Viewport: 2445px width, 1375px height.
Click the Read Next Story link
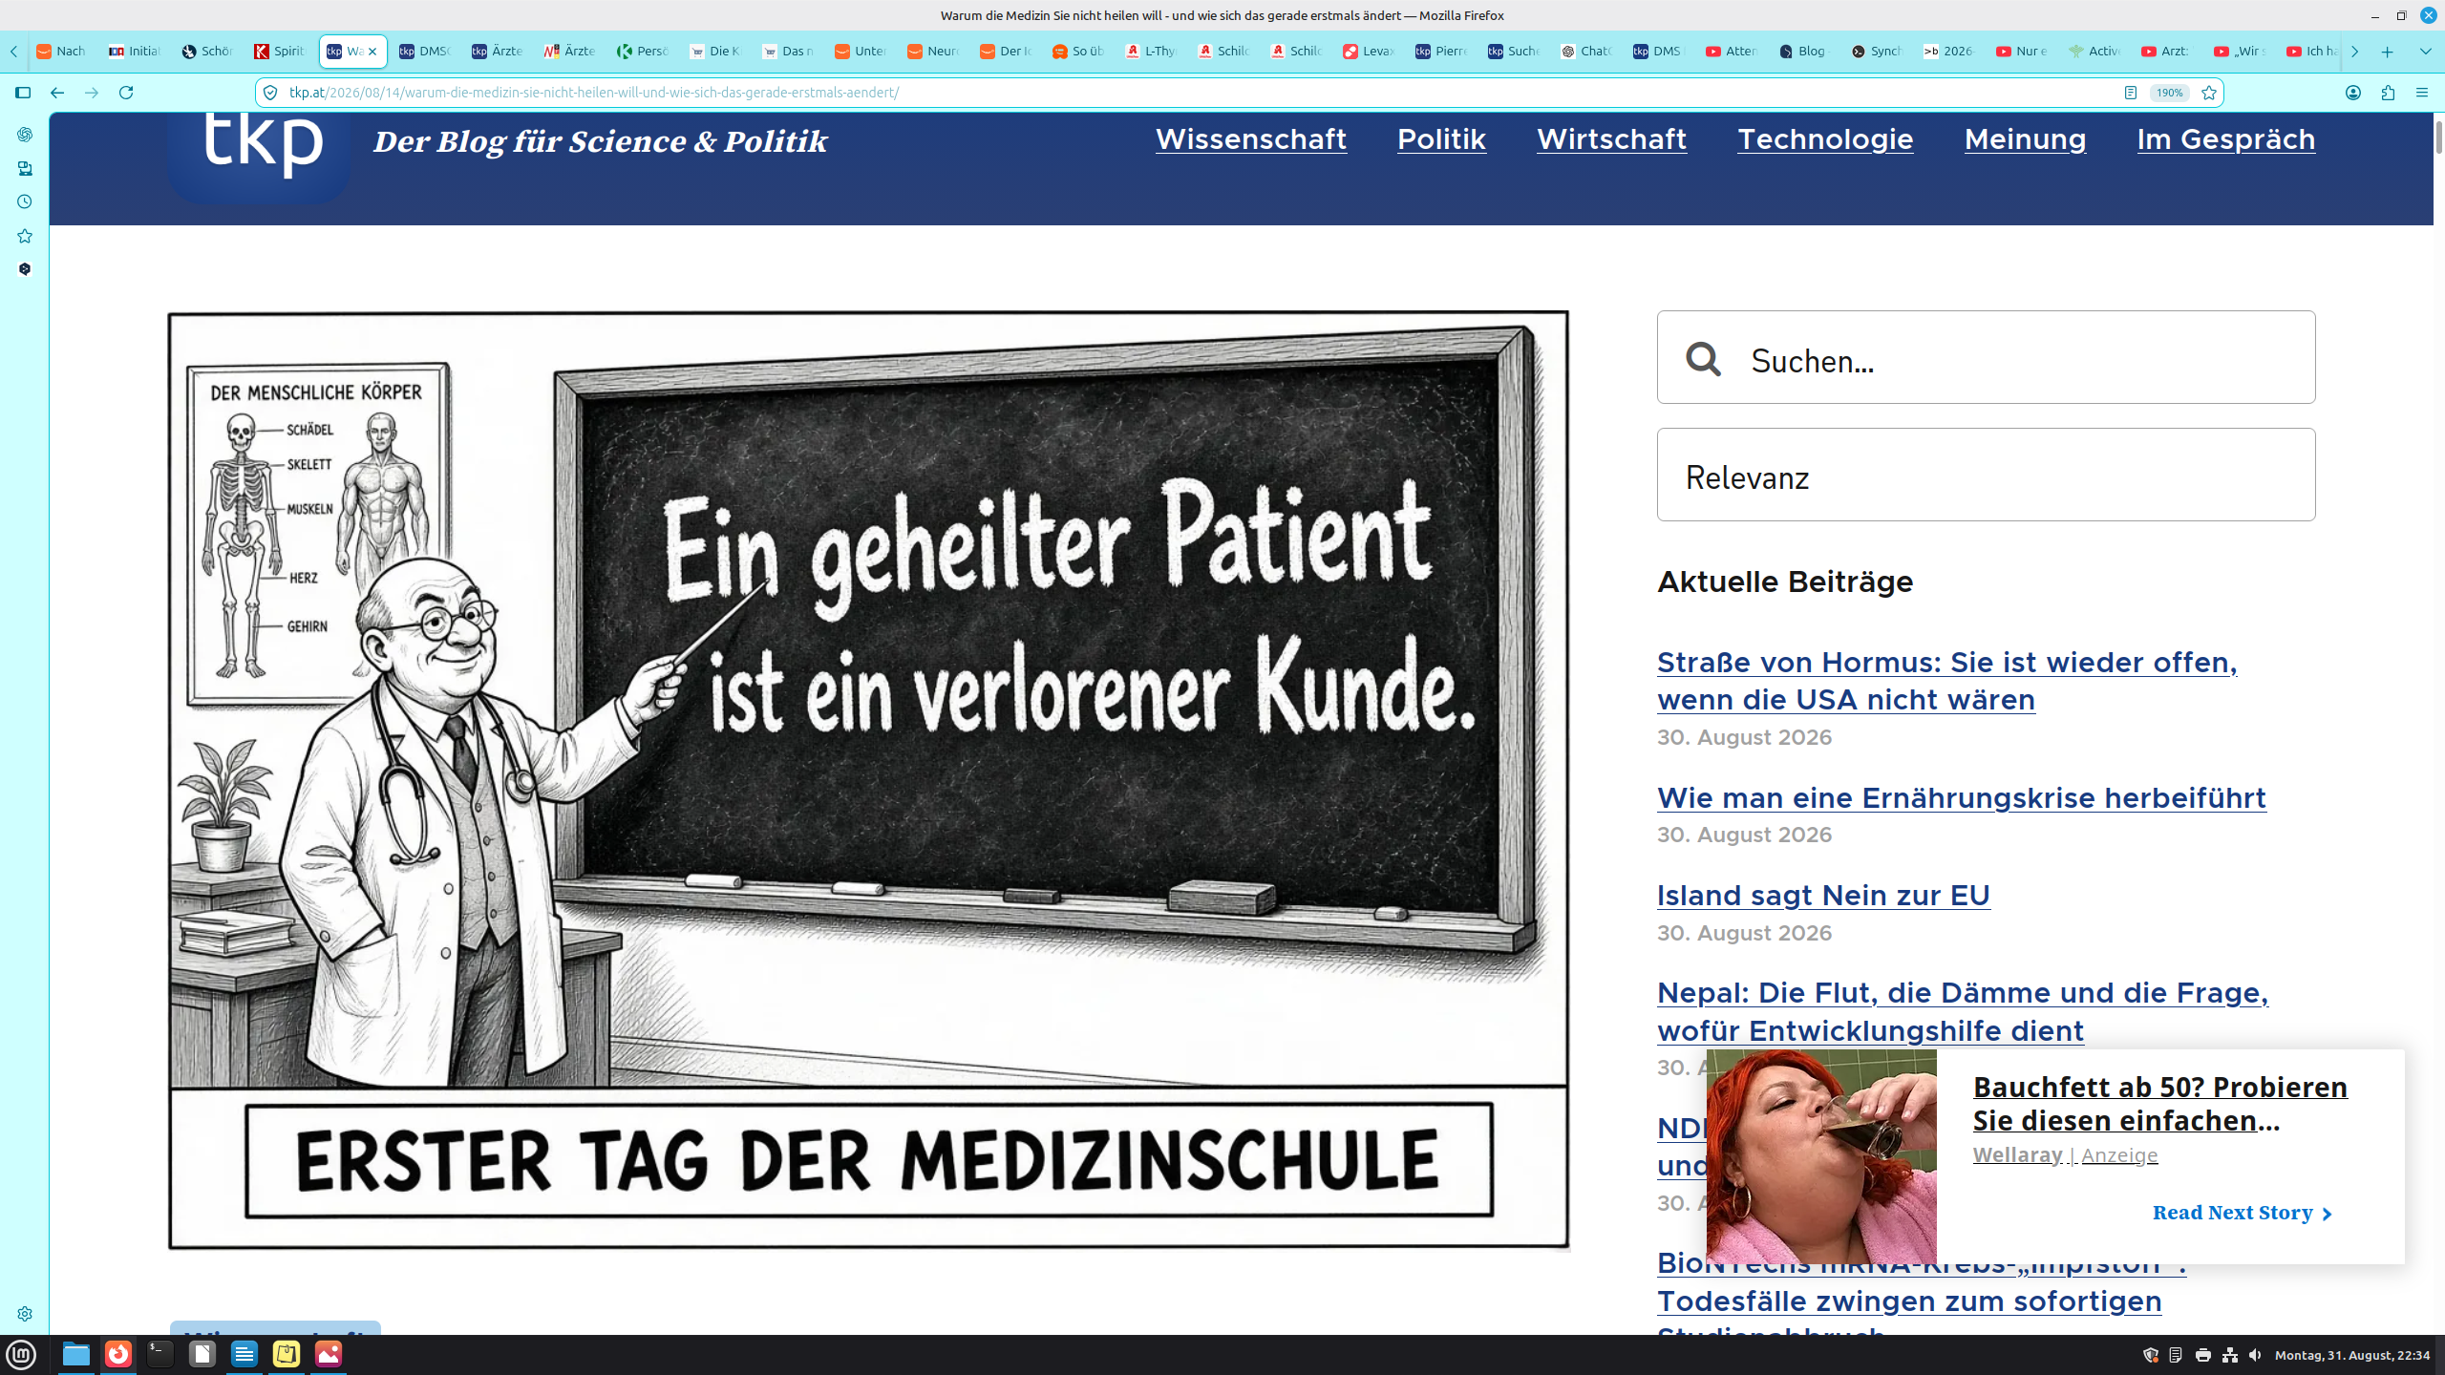pos(2242,1213)
